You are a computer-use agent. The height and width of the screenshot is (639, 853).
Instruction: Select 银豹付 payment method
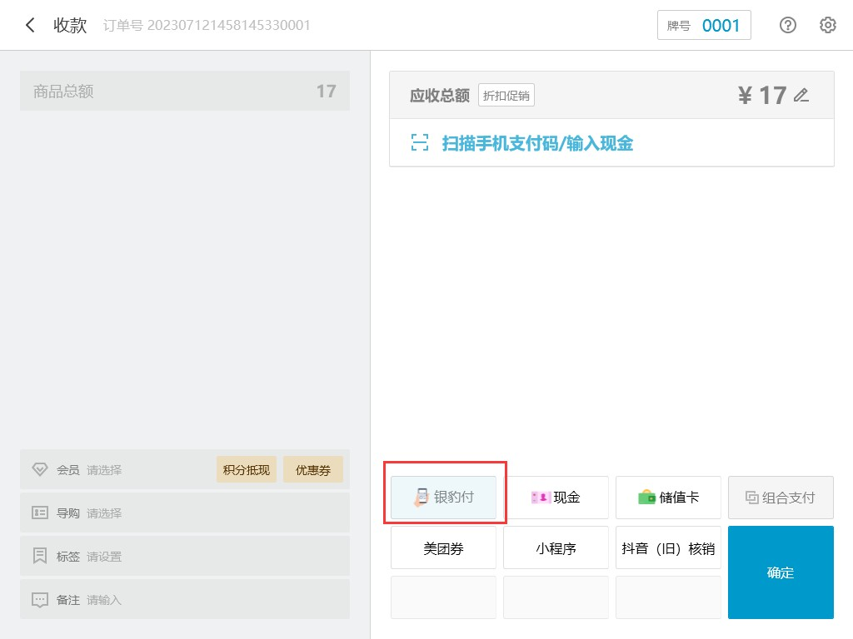coord(443,498)
